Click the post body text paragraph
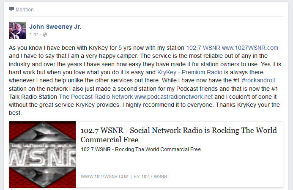The width and height of the screenshot is (293, 190). coord(145,80)
